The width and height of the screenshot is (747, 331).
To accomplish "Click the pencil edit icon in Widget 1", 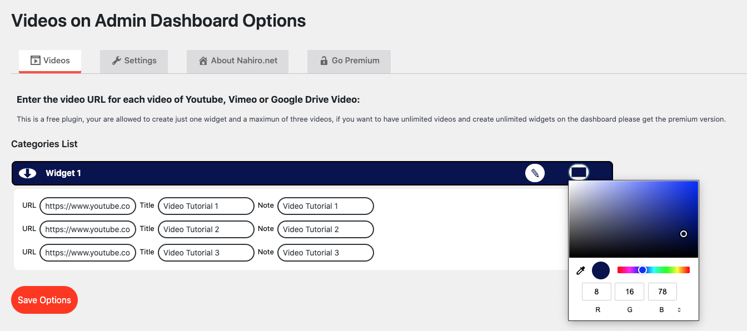I will pos(535,173).
